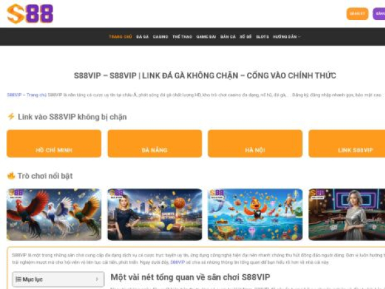Click the purple login button in header
Screen dimensions: 385x289
click(379, 13)
